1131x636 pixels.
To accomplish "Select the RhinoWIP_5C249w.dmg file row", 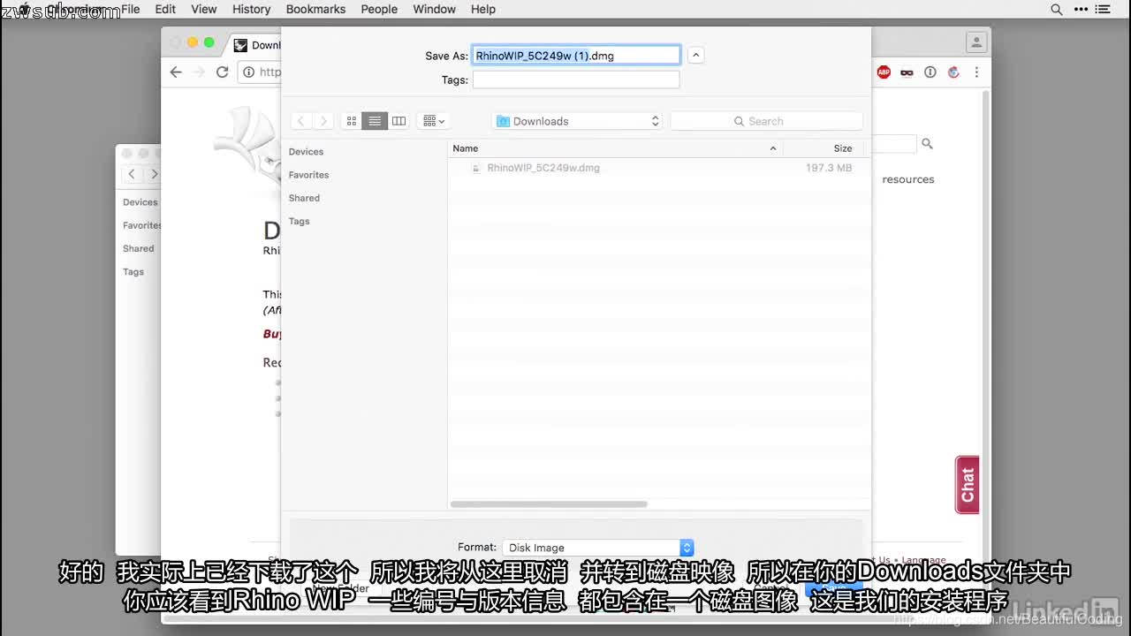I will tap(658, 168).
